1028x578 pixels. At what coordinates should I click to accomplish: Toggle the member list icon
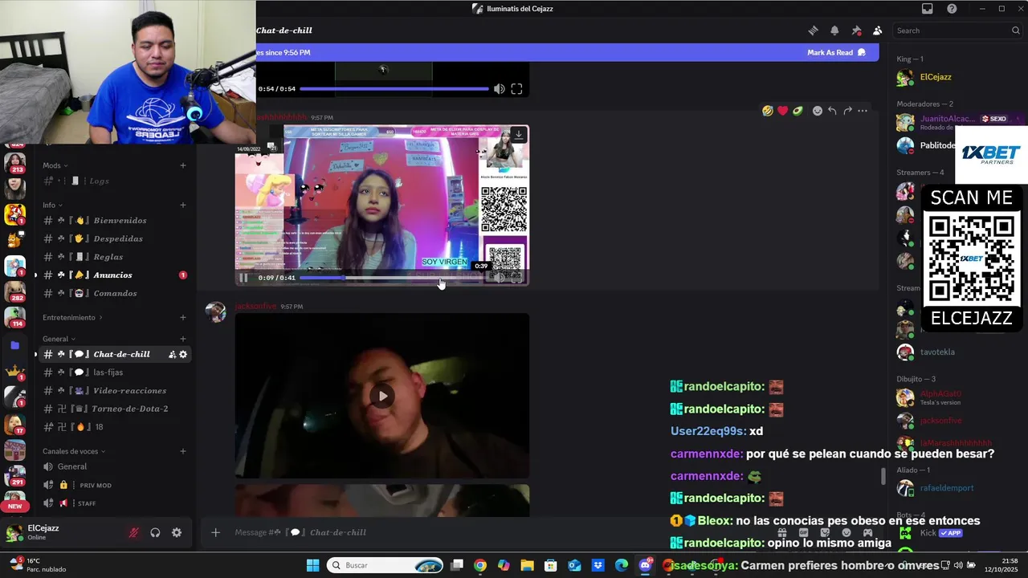click(x=877, y=31)
